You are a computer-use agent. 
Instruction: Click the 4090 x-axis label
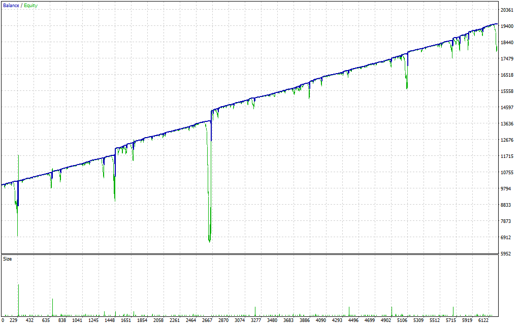pos(320,320)
